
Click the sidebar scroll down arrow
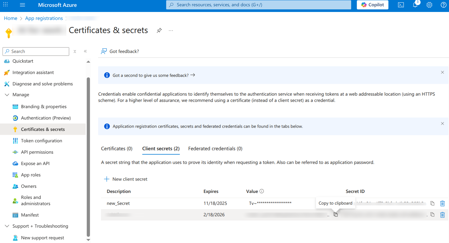[88, 240]
